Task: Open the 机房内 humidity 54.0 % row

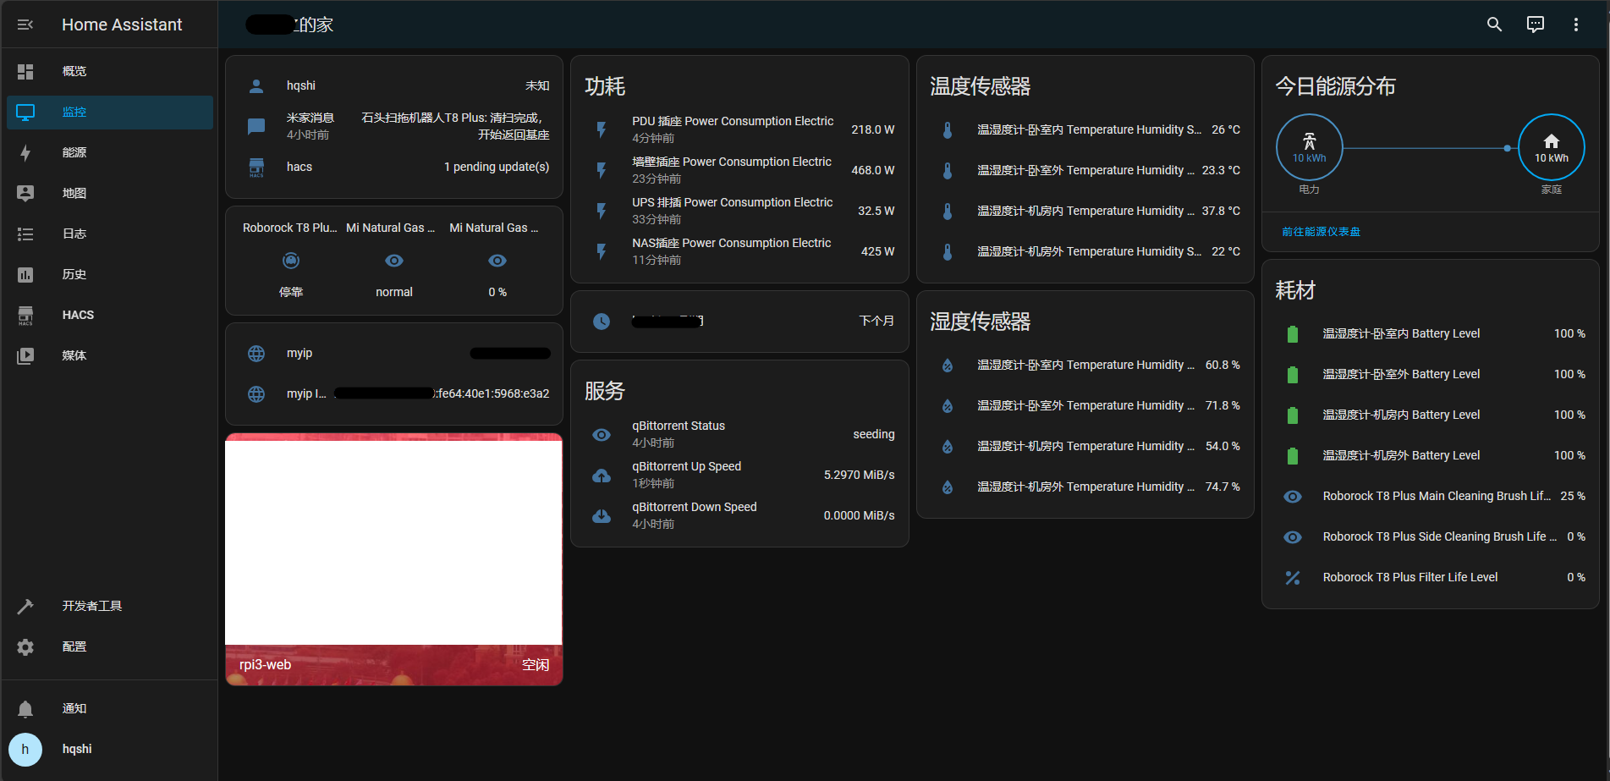Action: click(x=1085, y=446)
